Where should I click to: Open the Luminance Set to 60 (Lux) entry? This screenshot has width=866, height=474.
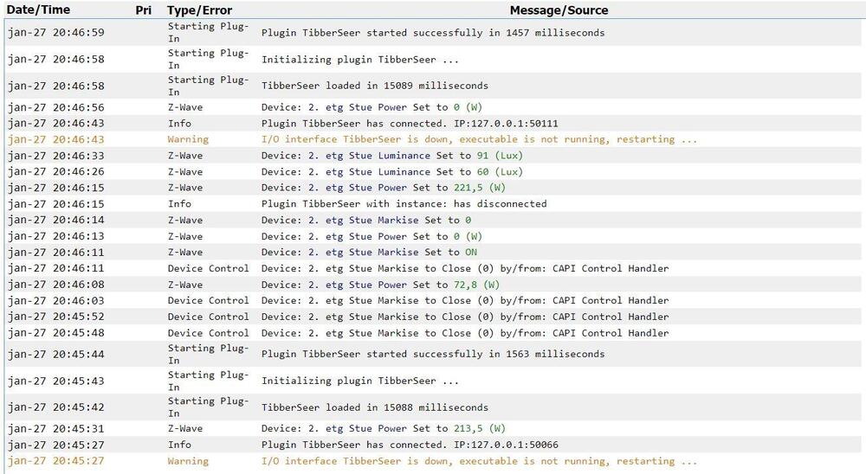tap(392, 172)
